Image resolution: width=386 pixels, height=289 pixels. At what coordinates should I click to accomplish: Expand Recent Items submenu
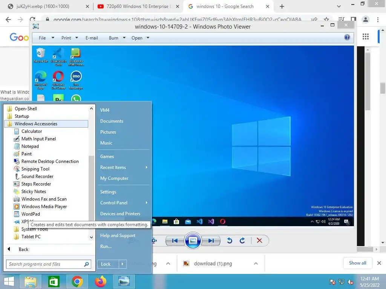pos(147,167)
